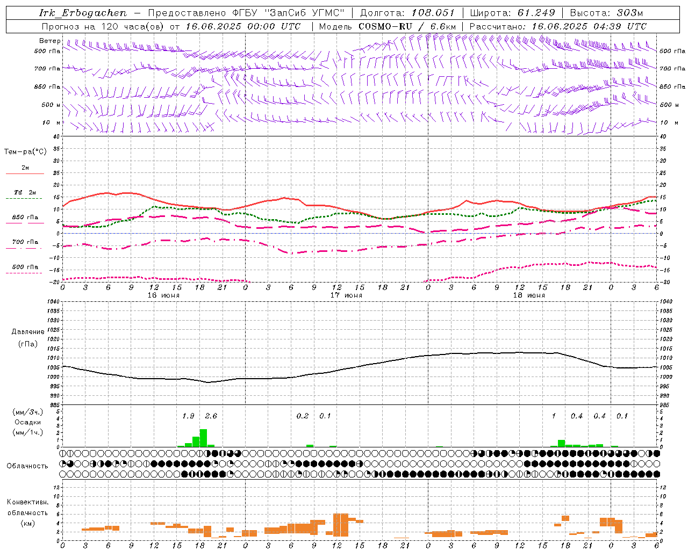Click the 18 июня date label
Screen dimensions: 688x550
tap(529, 295)
